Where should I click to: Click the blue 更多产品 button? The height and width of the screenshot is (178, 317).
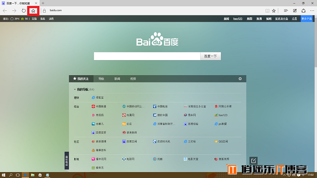click(x=307, y=19)
